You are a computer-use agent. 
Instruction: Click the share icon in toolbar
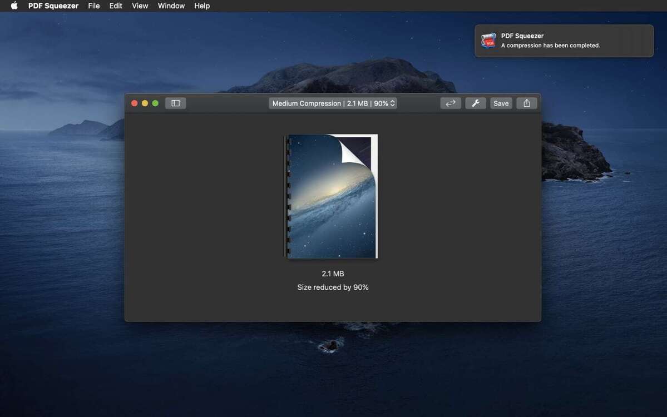(x=527, y=103)
